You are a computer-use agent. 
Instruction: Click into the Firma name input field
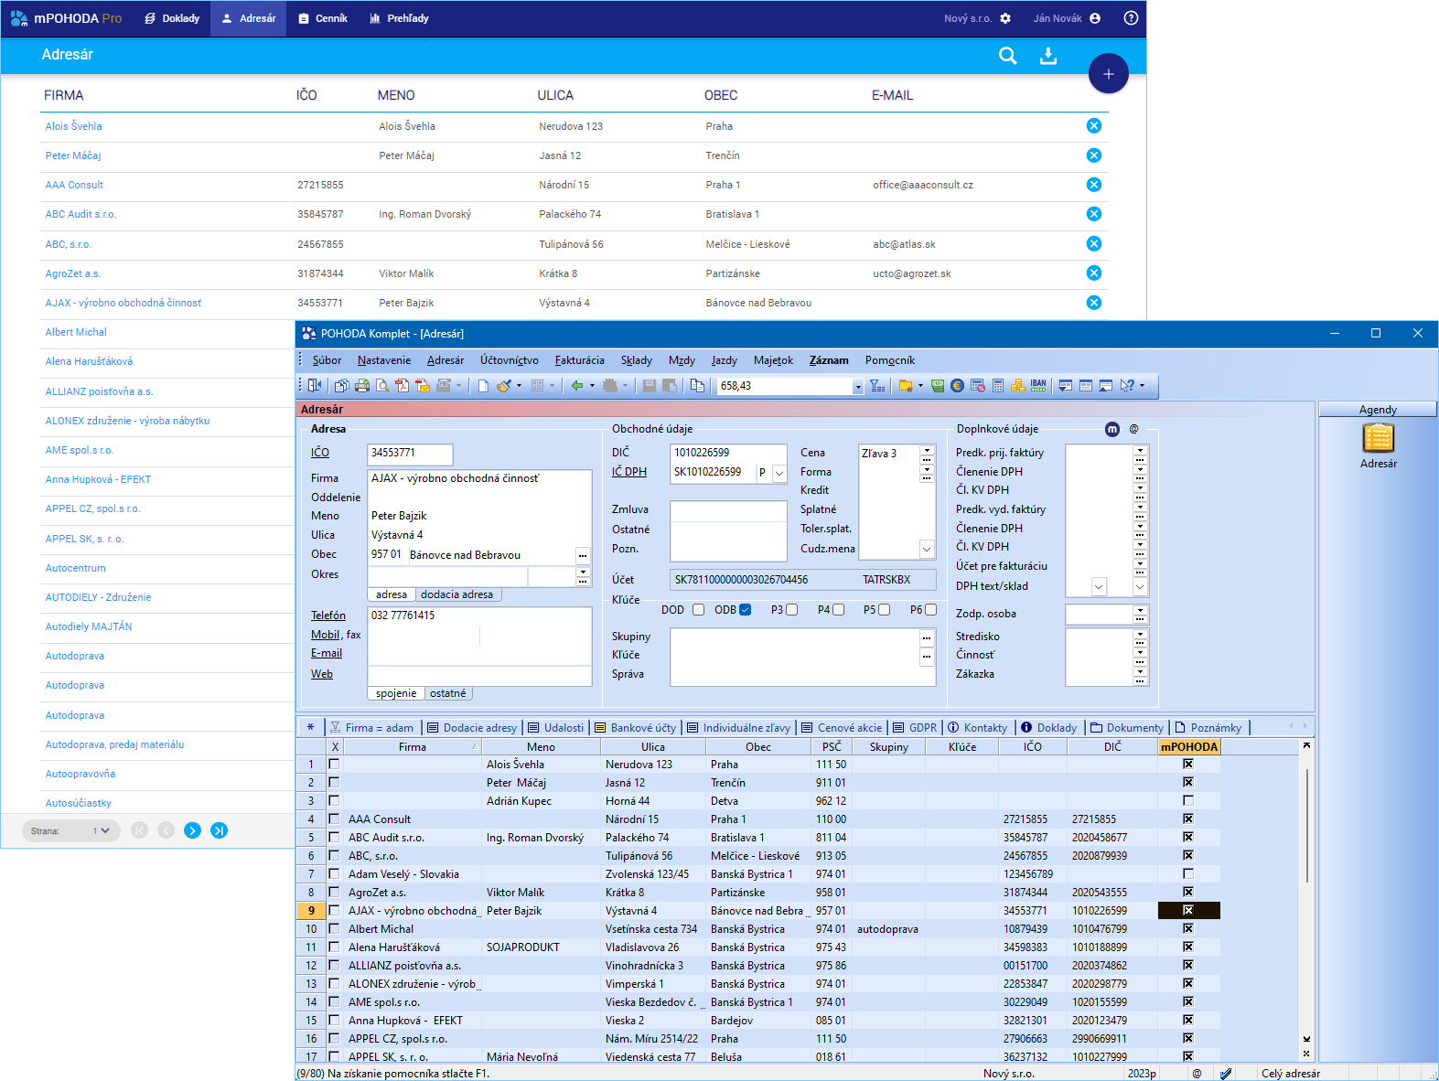point(479,478)
